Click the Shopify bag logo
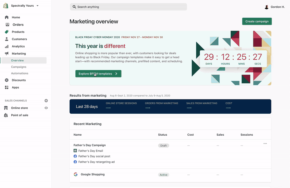This screenshot has height=188, width=290. coord(6,6)
